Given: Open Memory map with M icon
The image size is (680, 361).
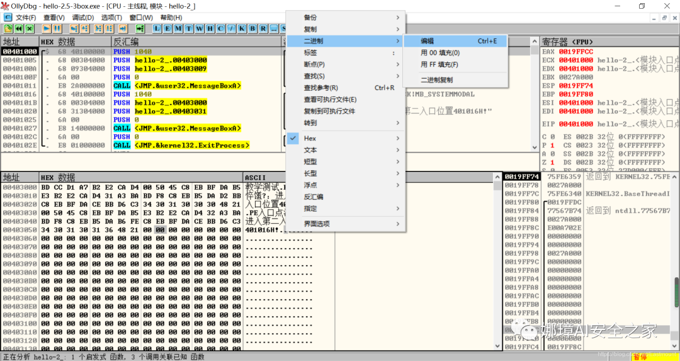Looking at the screenshot, I should (178, 28).
